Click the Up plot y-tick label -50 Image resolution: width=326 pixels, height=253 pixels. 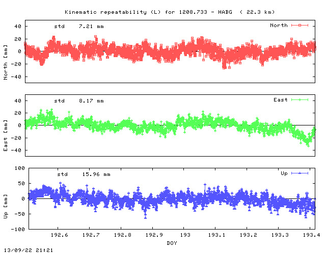tap(20, 214)
